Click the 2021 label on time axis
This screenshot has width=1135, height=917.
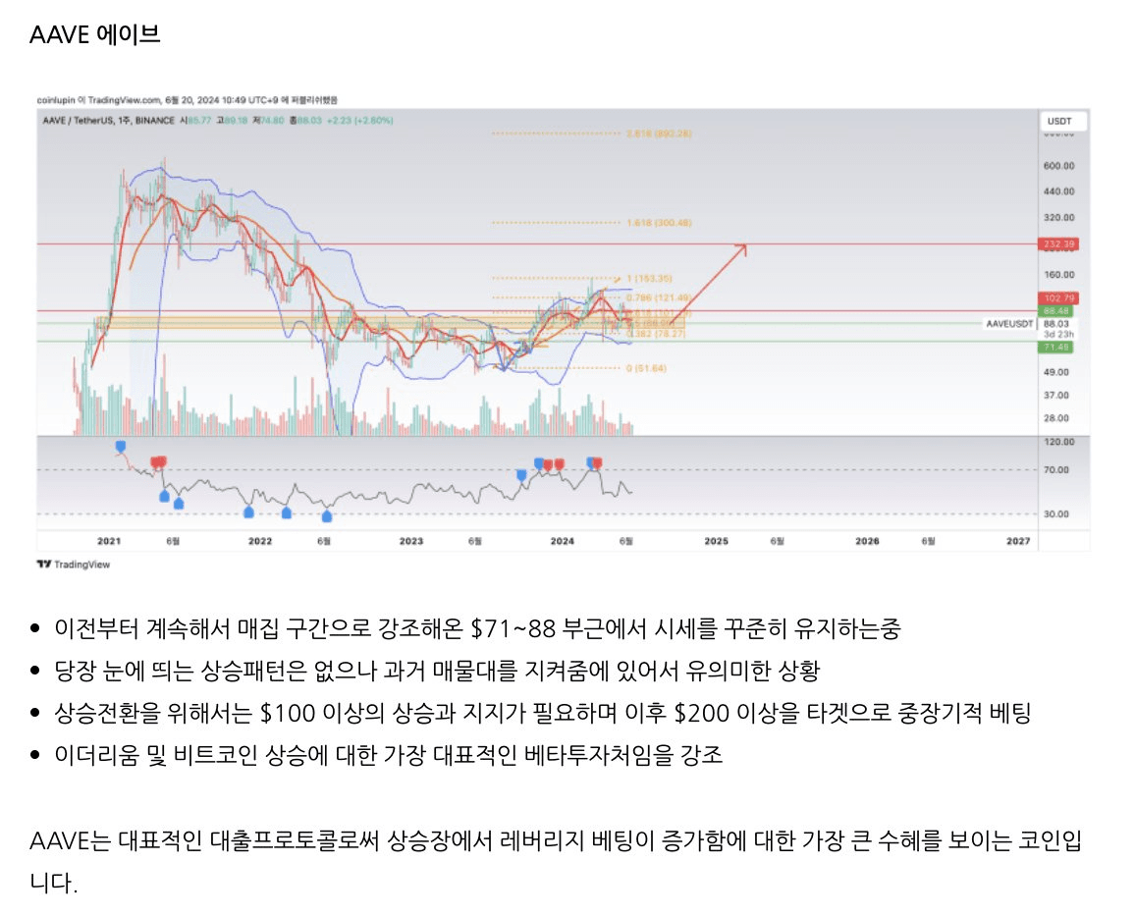109,541
